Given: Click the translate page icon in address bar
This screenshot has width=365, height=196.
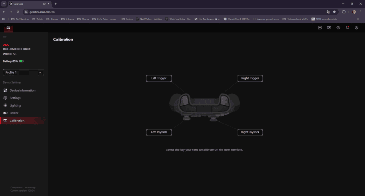Looking at the screenshot, I should 328,11.
